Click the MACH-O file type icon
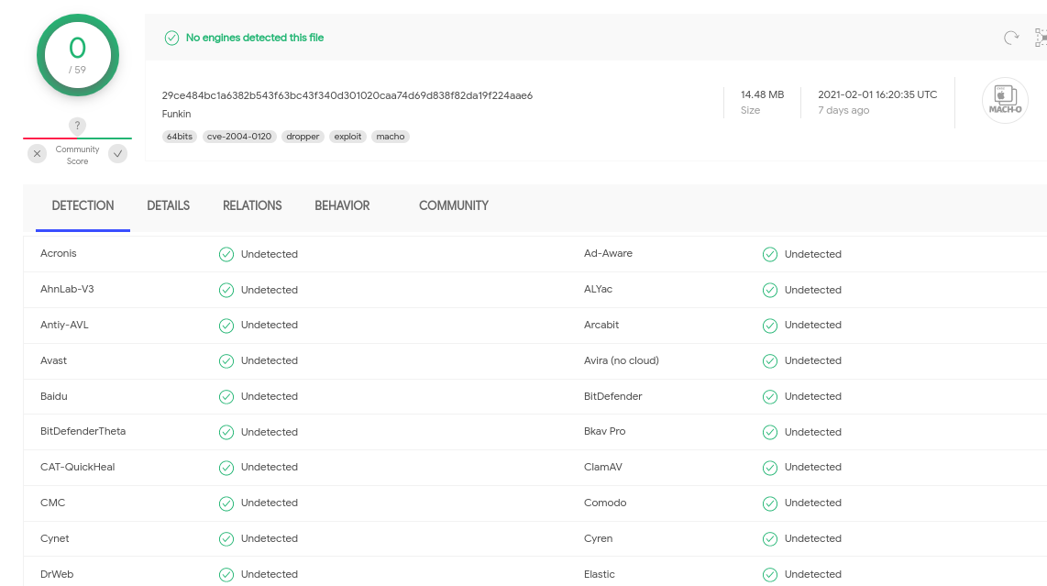Viewport: 1047px width, 586px height. point(1005,100)
